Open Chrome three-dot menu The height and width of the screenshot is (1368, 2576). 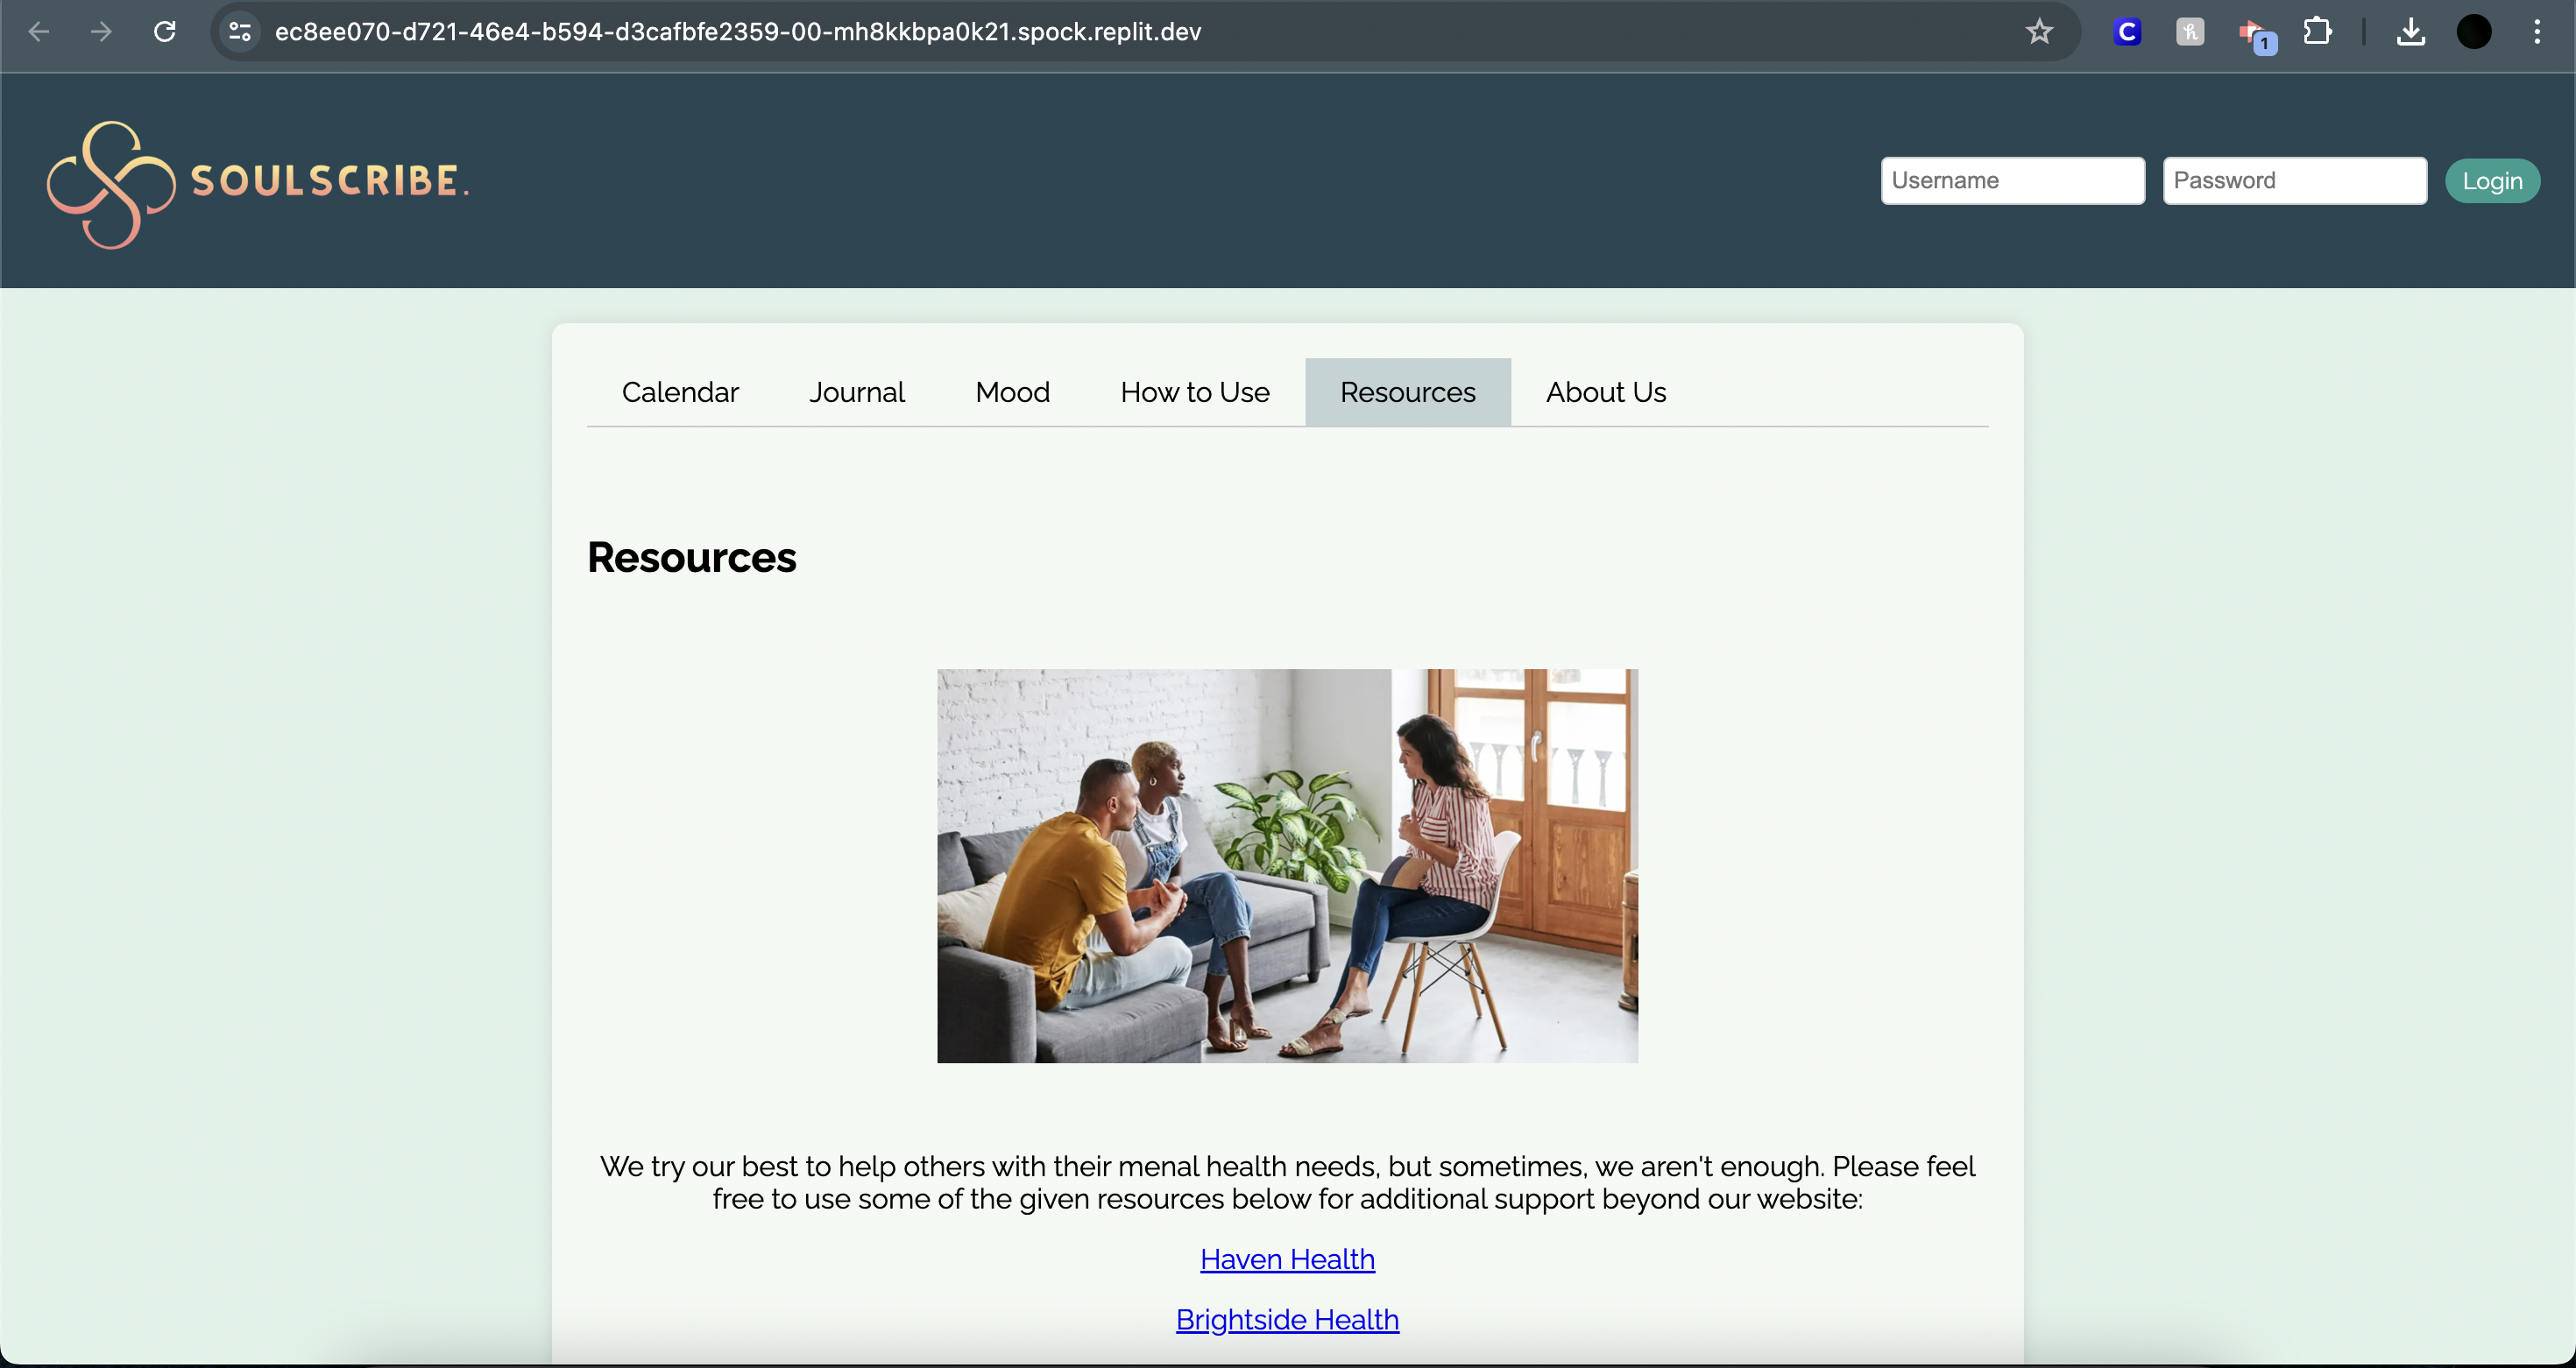tap(2537, 32)
